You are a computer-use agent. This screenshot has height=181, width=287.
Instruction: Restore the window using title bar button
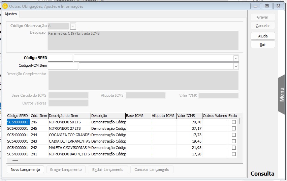(267, 6)
